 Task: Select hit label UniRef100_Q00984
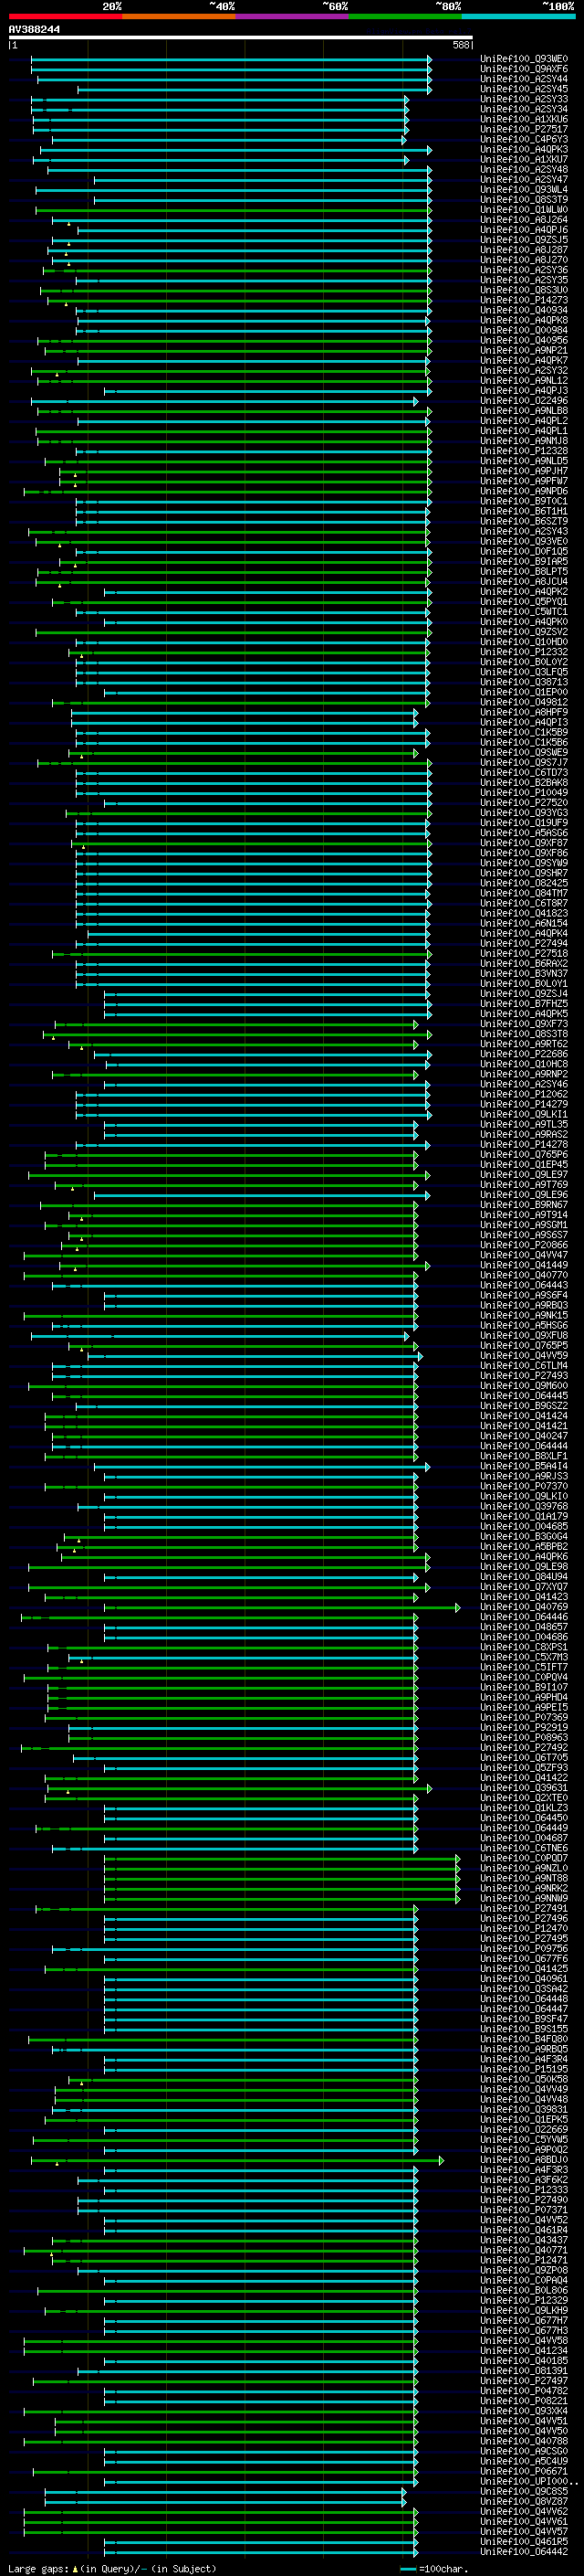pyautogui.click(x=524, y=330)
